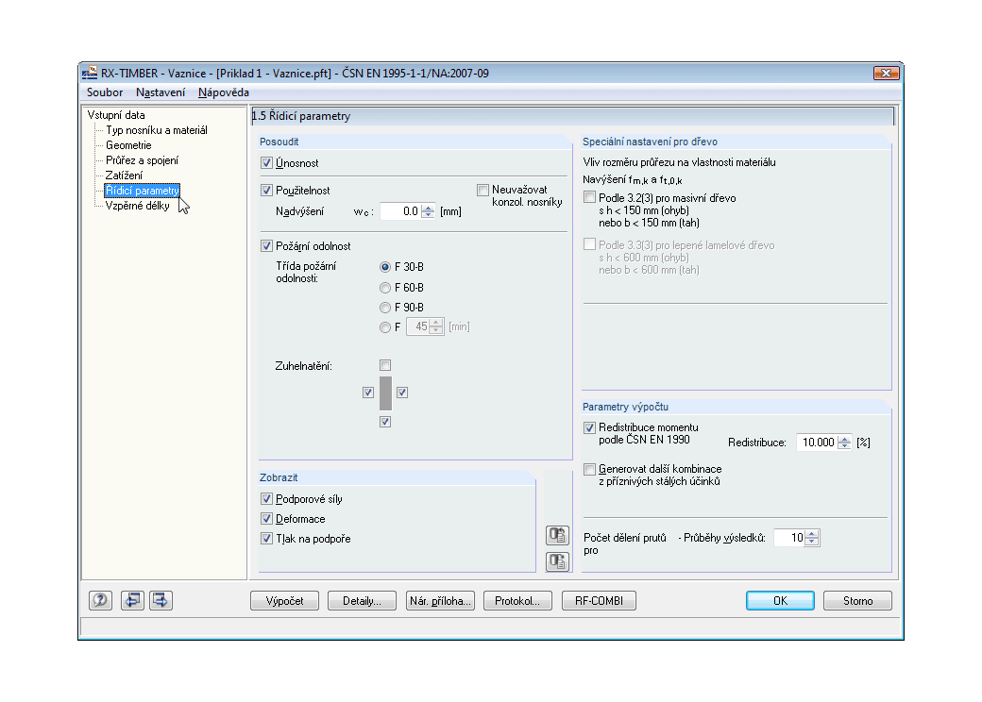Uncheck the Únosnost checkbox
982x702 pixels.
click(x=266, y=162)
